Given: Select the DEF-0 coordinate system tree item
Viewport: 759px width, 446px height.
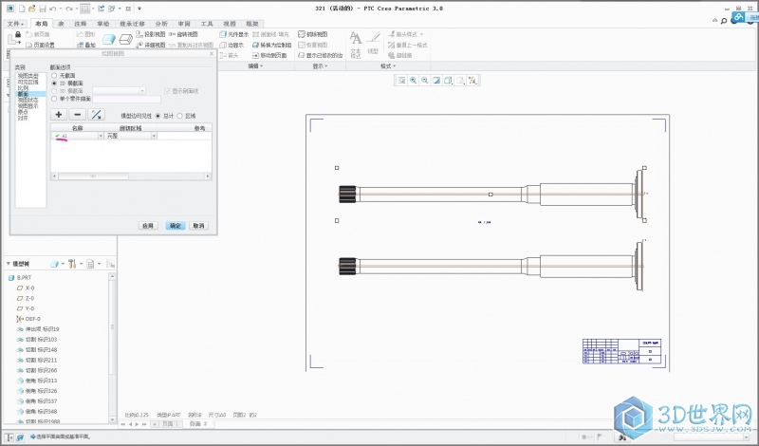Looking at the screenshot, I should pos(28,319).
